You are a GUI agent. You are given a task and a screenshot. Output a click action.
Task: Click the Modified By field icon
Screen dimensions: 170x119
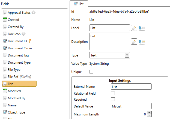(5, 98)
